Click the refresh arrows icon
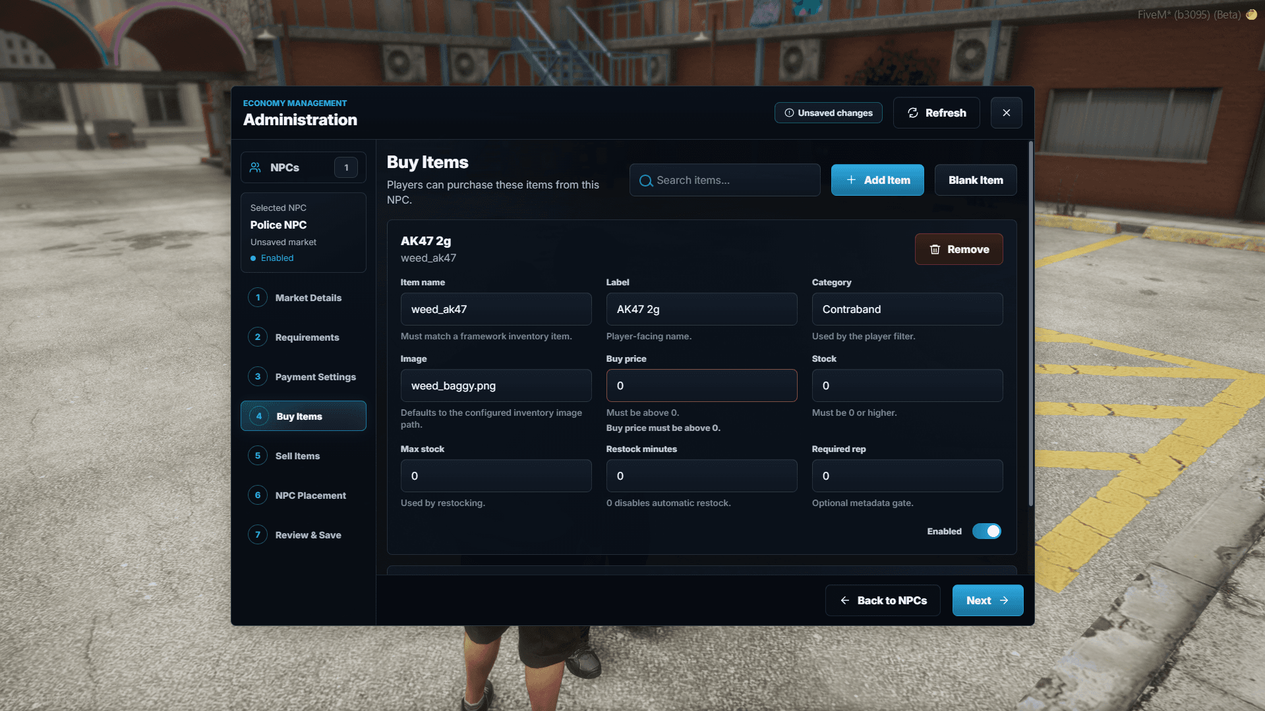The image size is (1265, 711). [x=913, y=113]
